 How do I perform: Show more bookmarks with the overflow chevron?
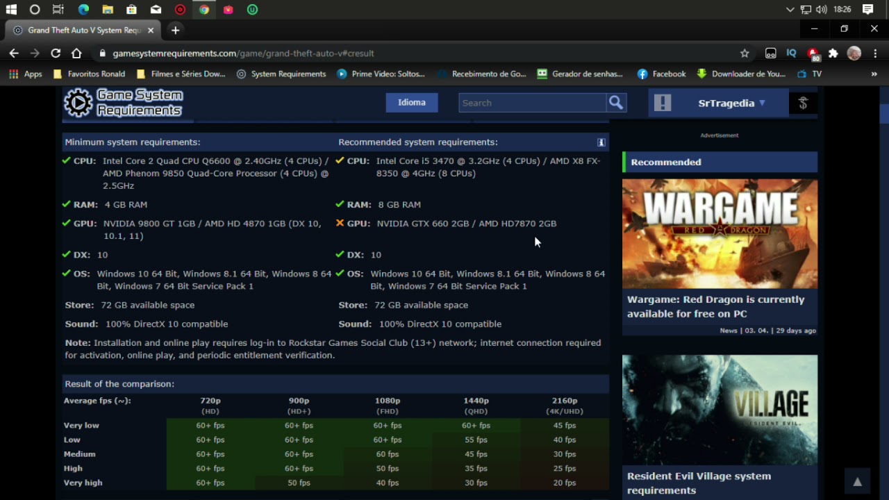[x=874, y=74]
